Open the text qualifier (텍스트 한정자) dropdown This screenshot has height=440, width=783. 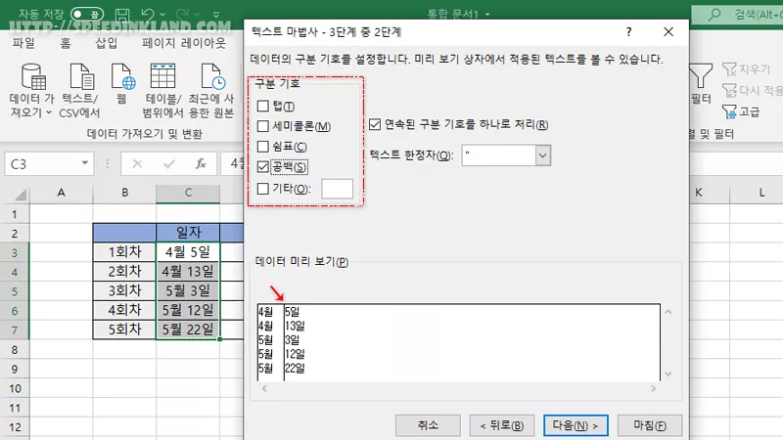(x=543, y=155)
